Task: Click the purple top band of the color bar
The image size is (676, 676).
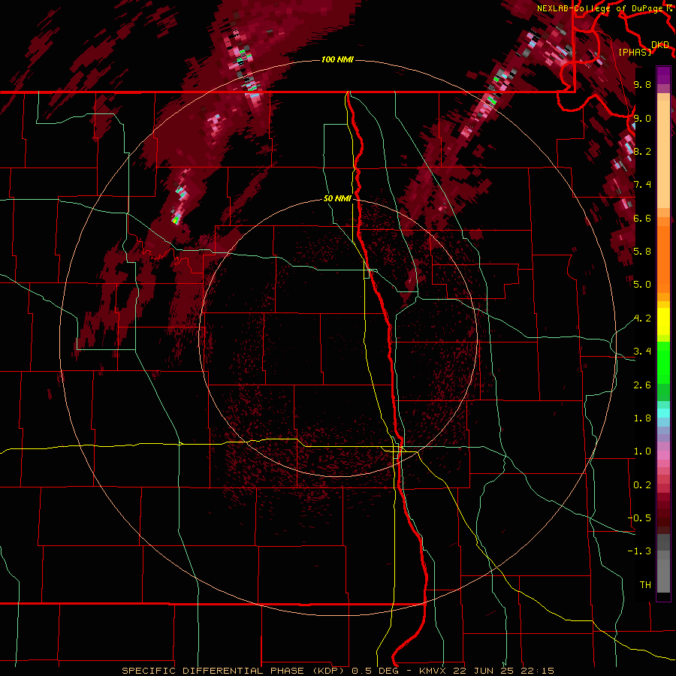Action: tap(663, 75)
